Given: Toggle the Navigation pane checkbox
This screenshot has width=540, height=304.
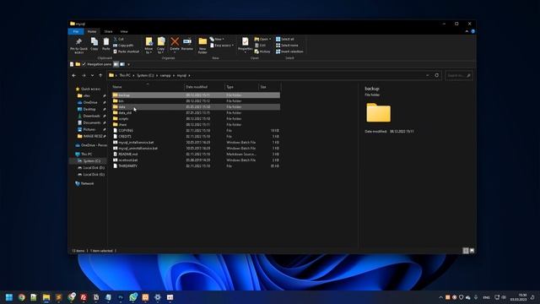Looking at the screenshot, I should tap(84, 64).
